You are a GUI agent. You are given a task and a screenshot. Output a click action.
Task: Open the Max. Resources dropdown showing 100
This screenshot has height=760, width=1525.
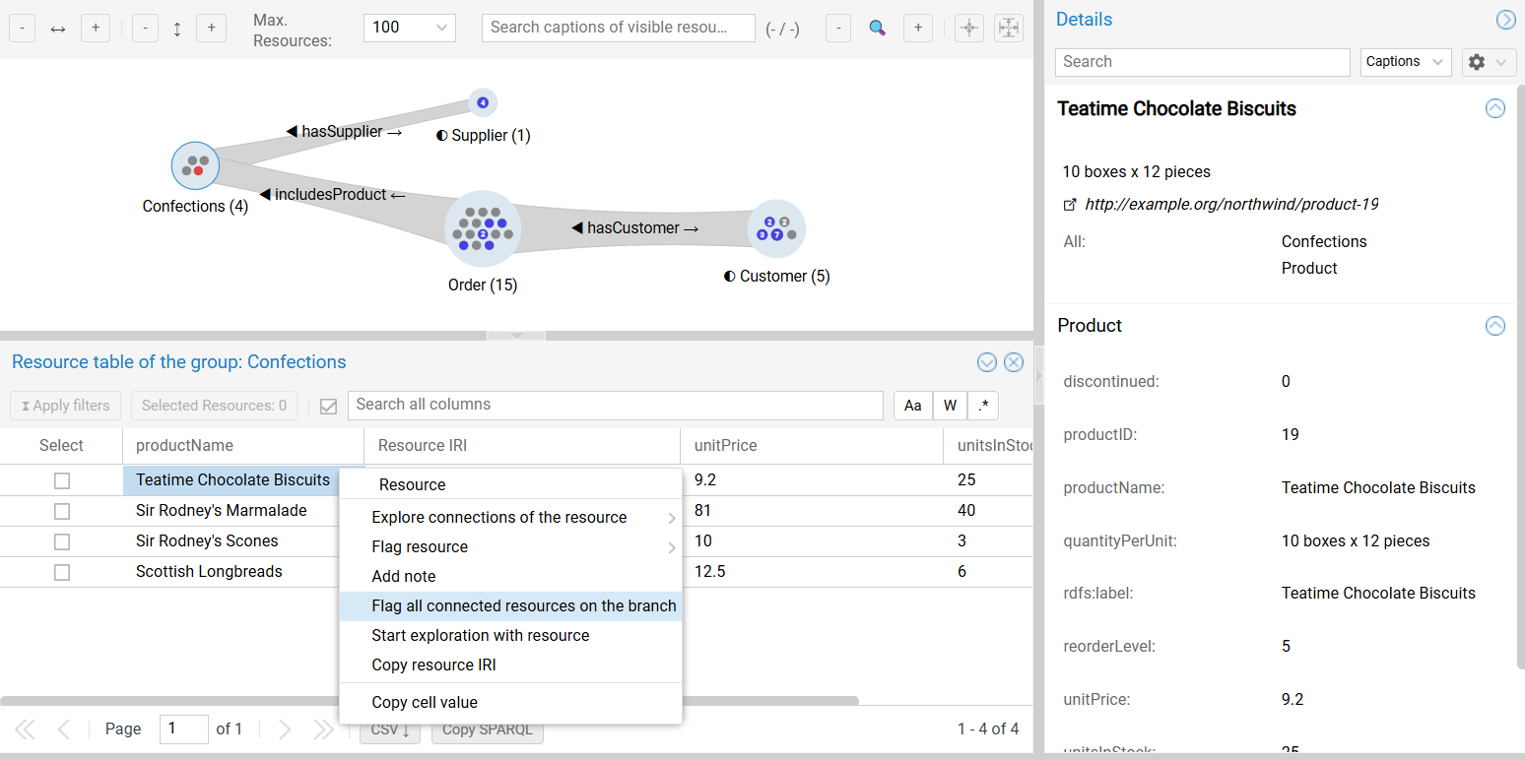tap(409, 28)
